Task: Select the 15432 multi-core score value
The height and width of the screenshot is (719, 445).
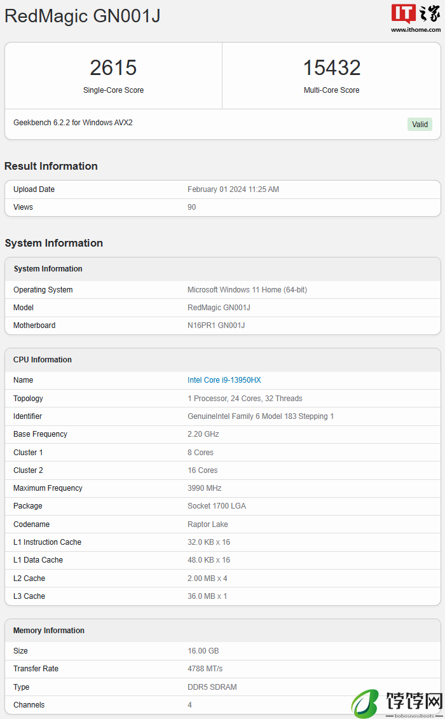Action: click(332, 68)
